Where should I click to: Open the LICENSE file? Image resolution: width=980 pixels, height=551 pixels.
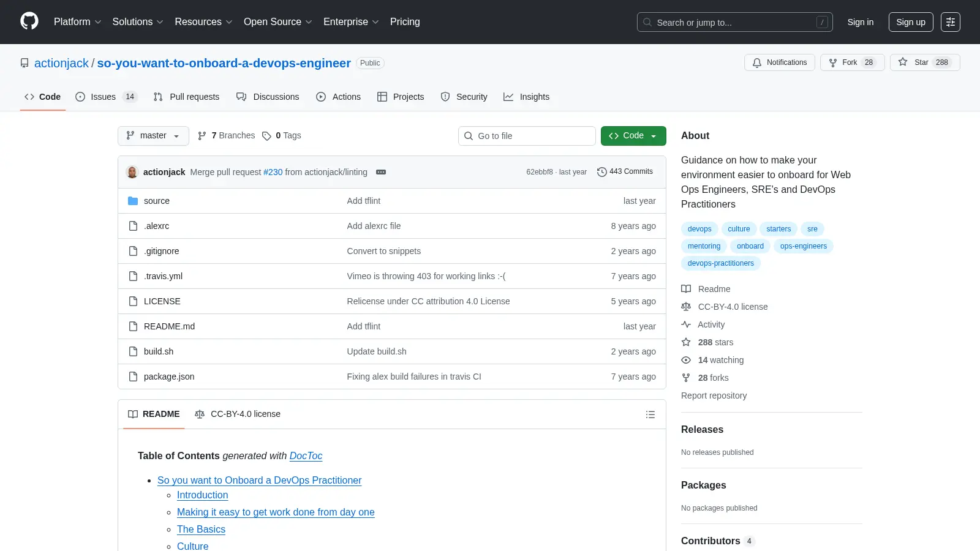162,301
